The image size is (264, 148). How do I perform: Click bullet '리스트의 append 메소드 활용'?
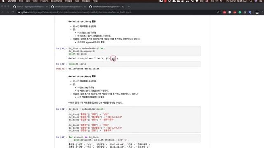[x=91, y=42]
